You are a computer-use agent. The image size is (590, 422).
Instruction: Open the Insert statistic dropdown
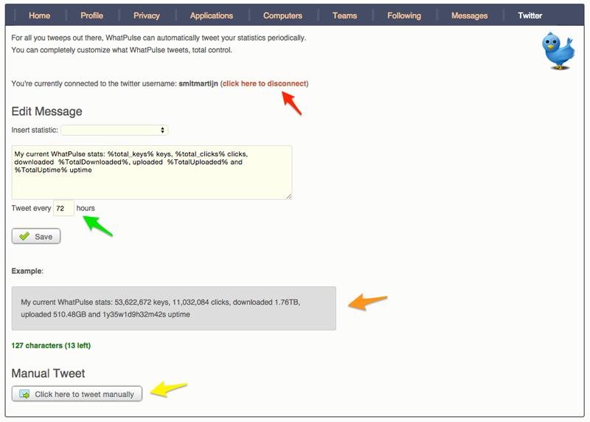114,131
